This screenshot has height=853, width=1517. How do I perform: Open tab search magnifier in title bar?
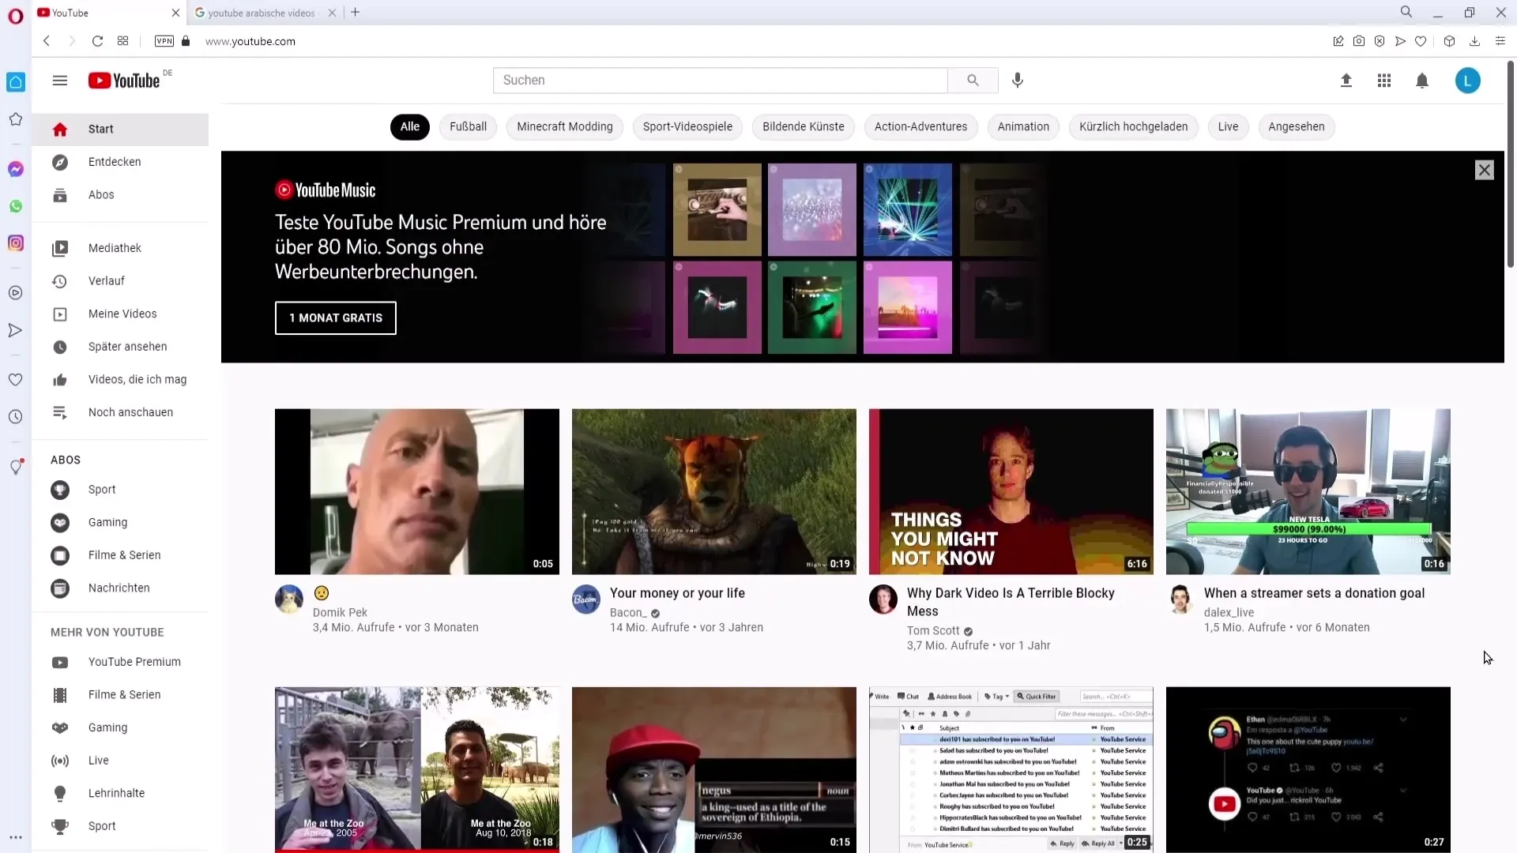pyautogui.click(x=1406, y=12)
